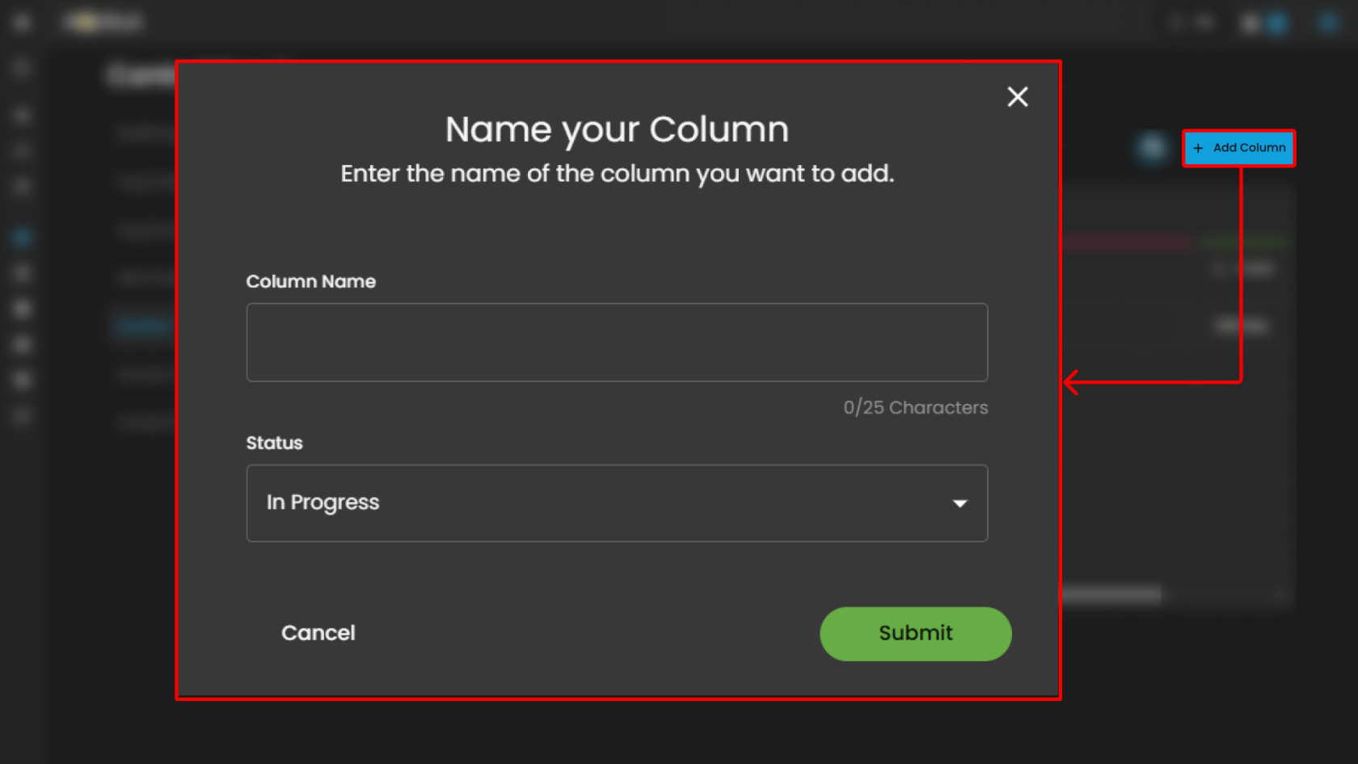The width and height of the screenshot is (1358, 764).
Task: Close the Name your Column dialog
Action: click(x=1017, y=97)
